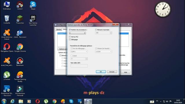Open Photoshop from the taskbar
The image size is (185, 104).
point(80,101)
